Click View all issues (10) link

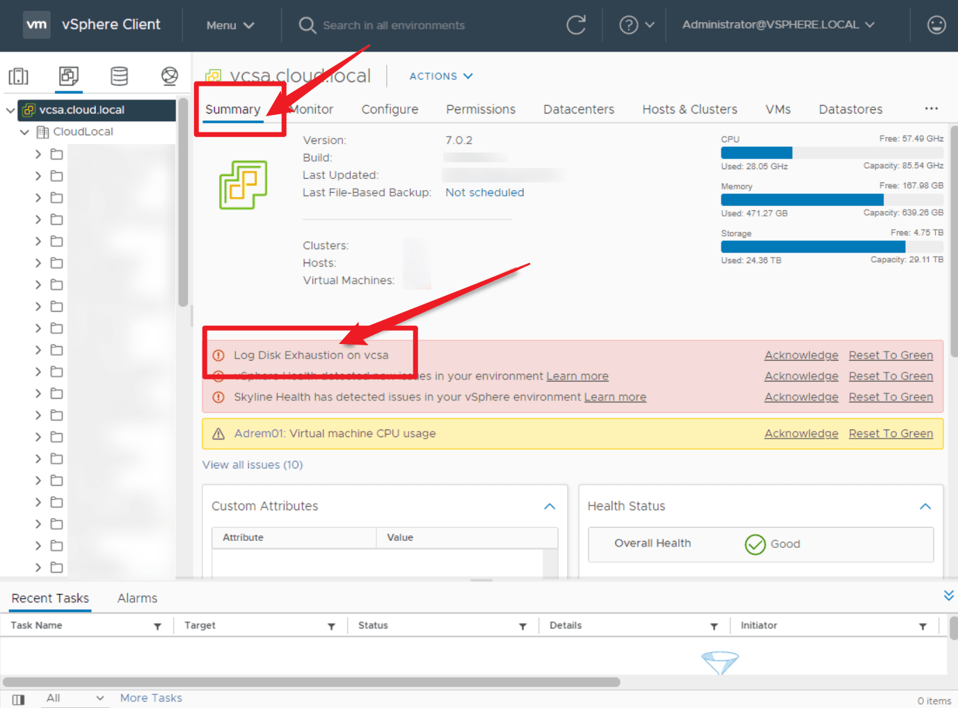tap(253, 464)
